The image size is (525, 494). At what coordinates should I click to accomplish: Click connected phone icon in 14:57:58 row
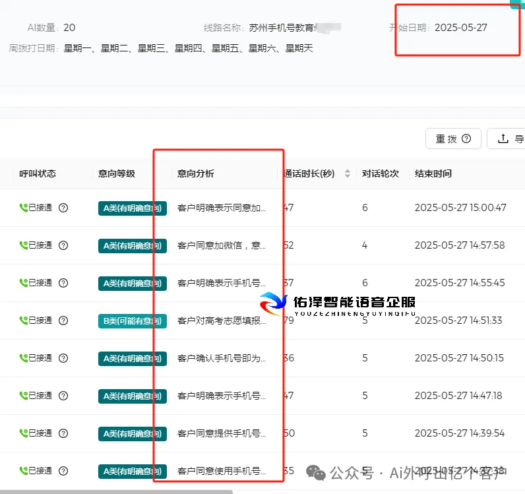click(24, 245)
